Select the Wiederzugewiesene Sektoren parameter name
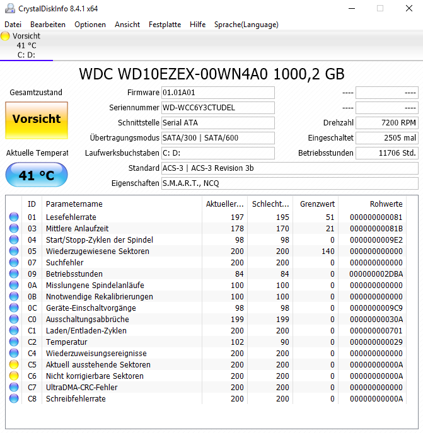The image size is (423, 433). click(98, 251)
